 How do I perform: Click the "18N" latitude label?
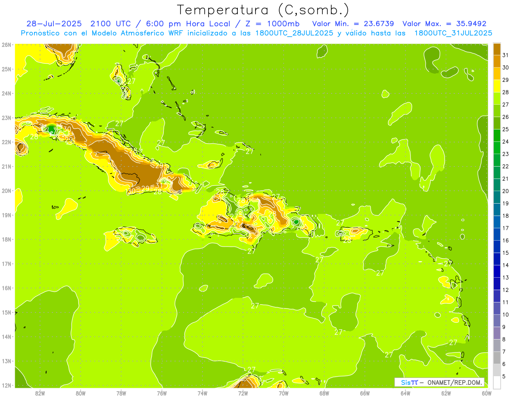click(6, 239)
